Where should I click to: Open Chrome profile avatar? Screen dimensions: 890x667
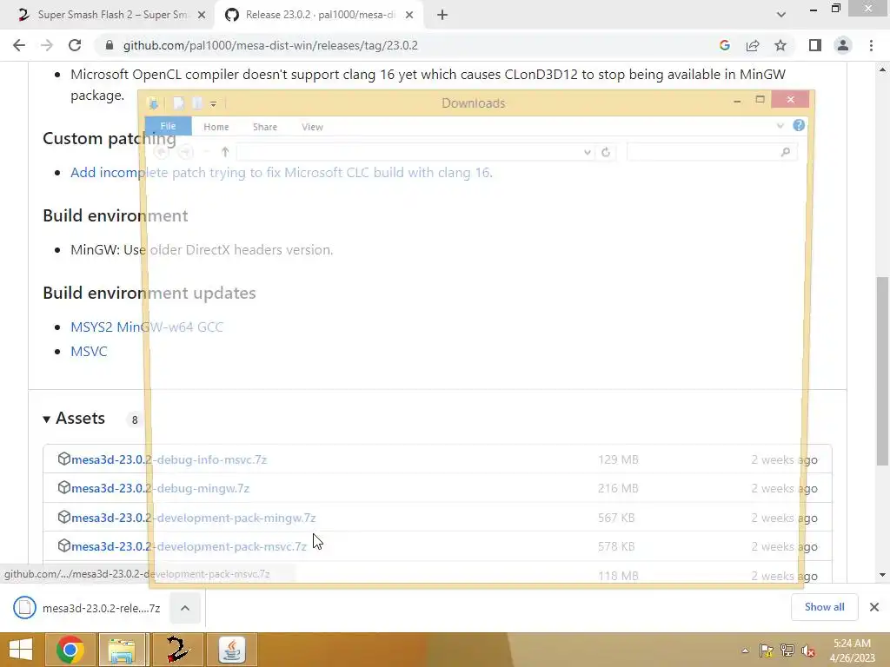[843, 45]
